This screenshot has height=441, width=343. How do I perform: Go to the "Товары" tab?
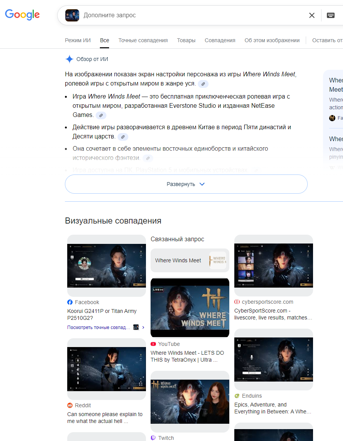point(186,40)
